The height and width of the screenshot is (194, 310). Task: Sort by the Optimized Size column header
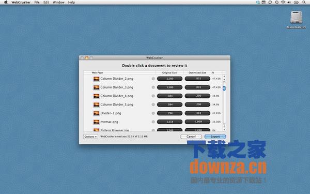[197, 72]
